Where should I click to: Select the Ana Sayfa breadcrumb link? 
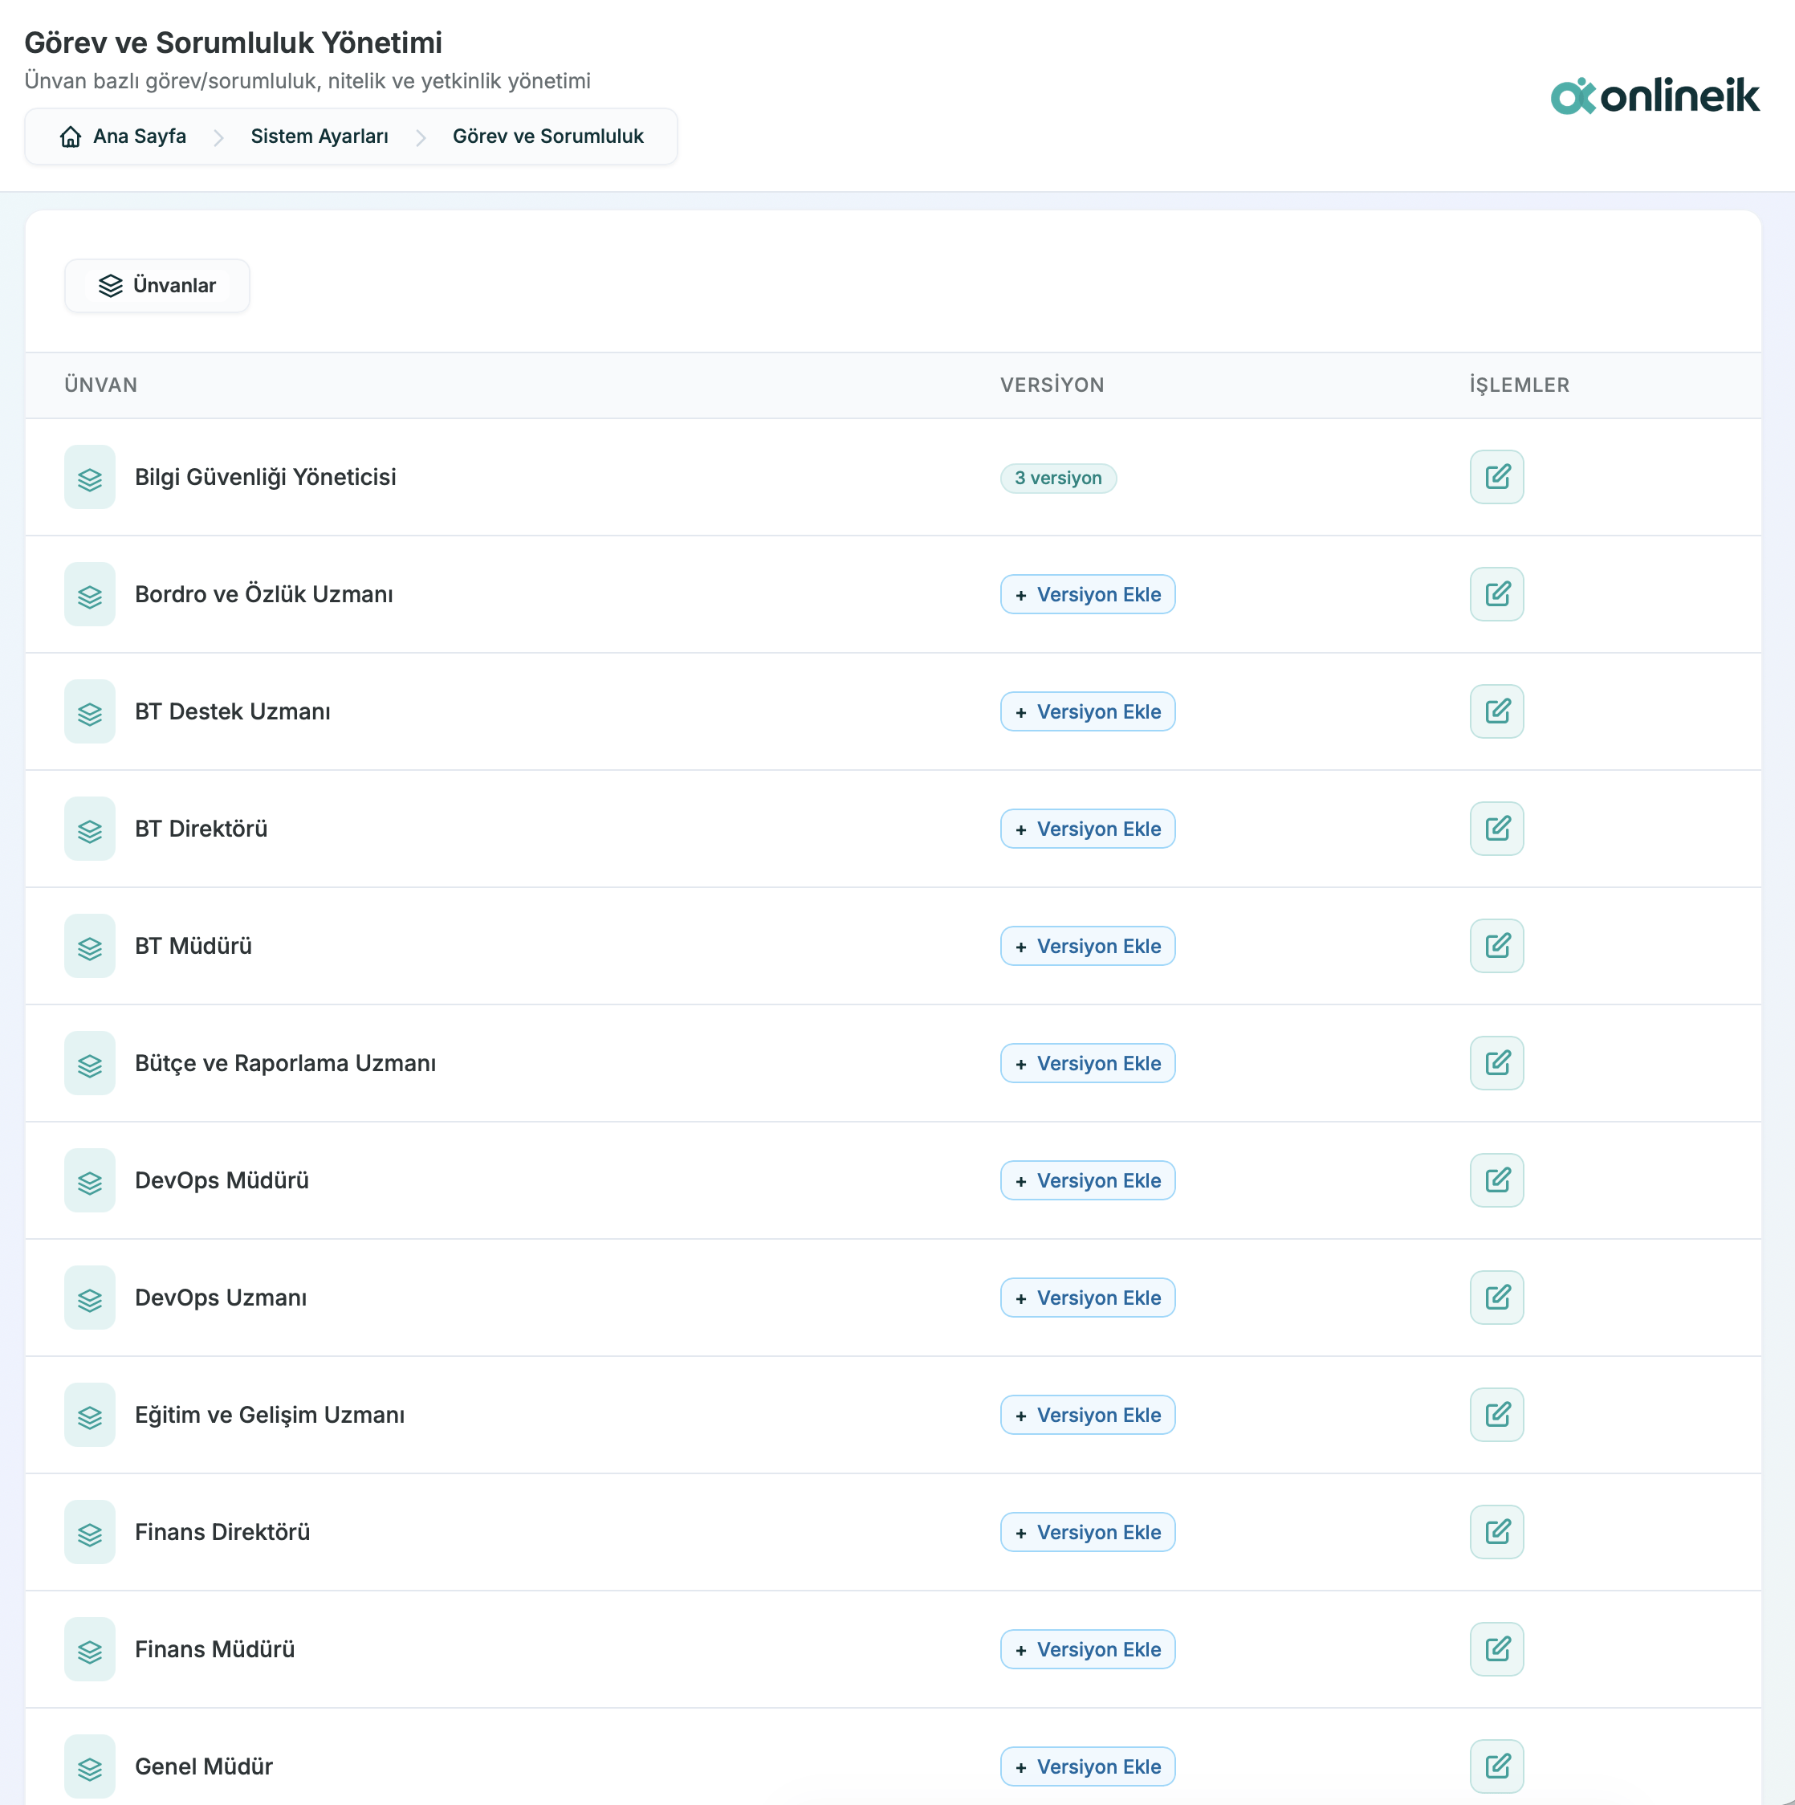coord(139,136)
